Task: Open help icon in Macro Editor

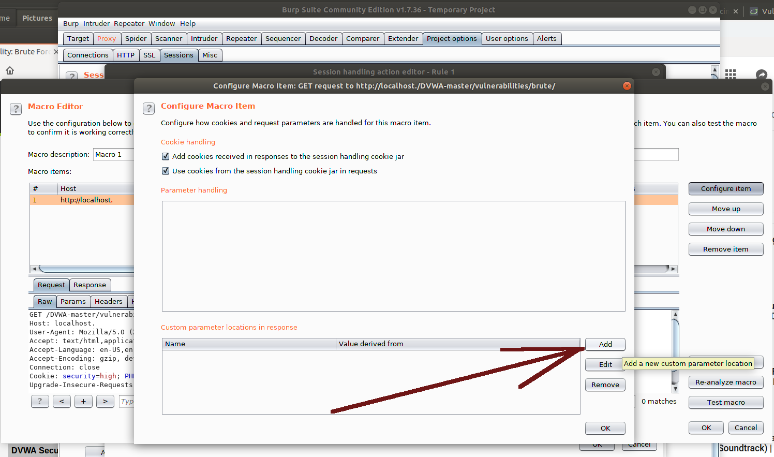Action: coord(16,109)
